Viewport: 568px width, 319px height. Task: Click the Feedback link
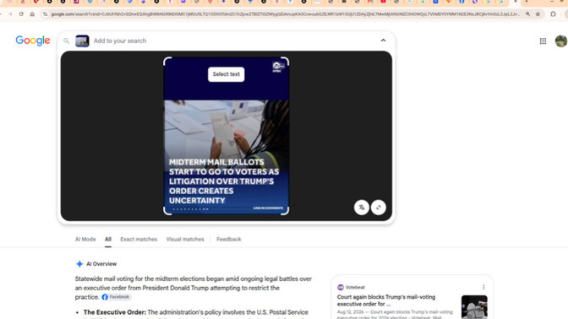pyautogui.click(x=228, y=239)
